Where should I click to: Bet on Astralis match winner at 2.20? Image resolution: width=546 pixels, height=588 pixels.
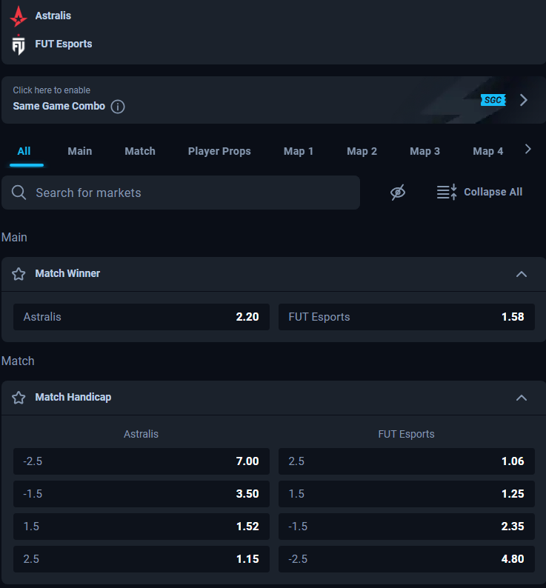[x=142, y=317]
